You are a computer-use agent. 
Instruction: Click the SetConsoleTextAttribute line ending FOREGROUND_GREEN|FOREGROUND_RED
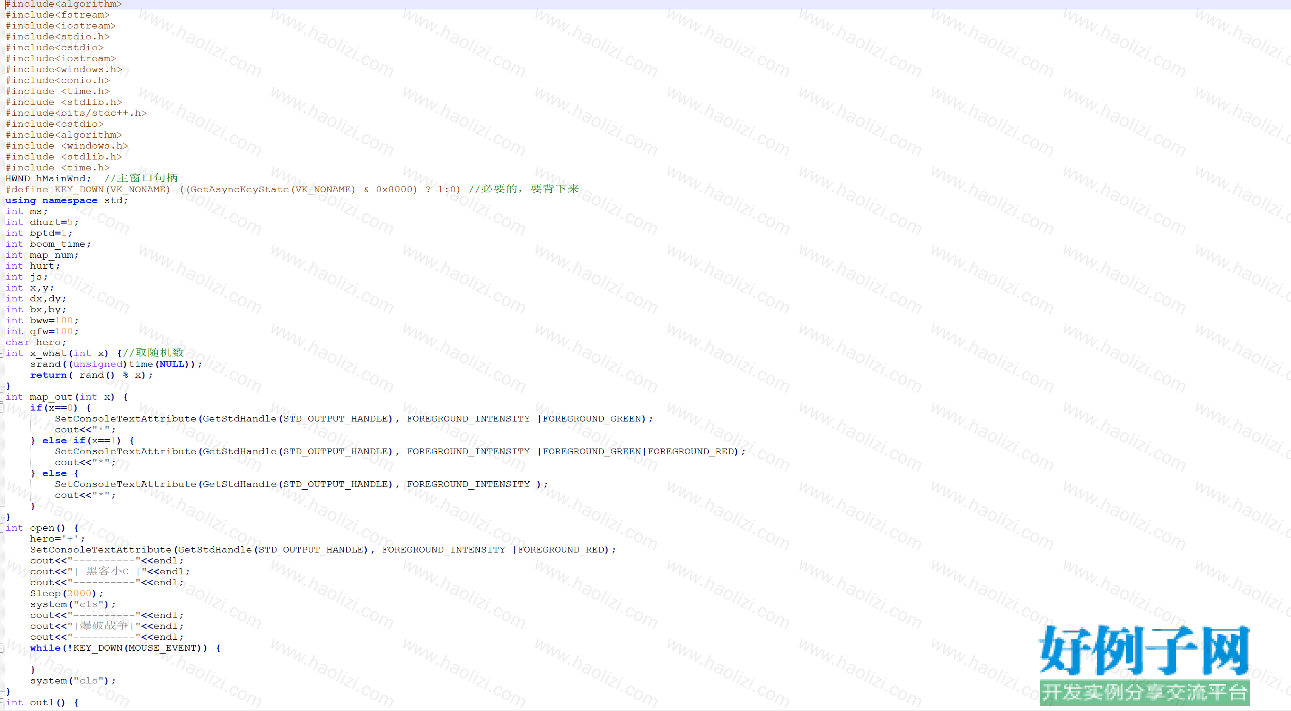tap(400, 452)
